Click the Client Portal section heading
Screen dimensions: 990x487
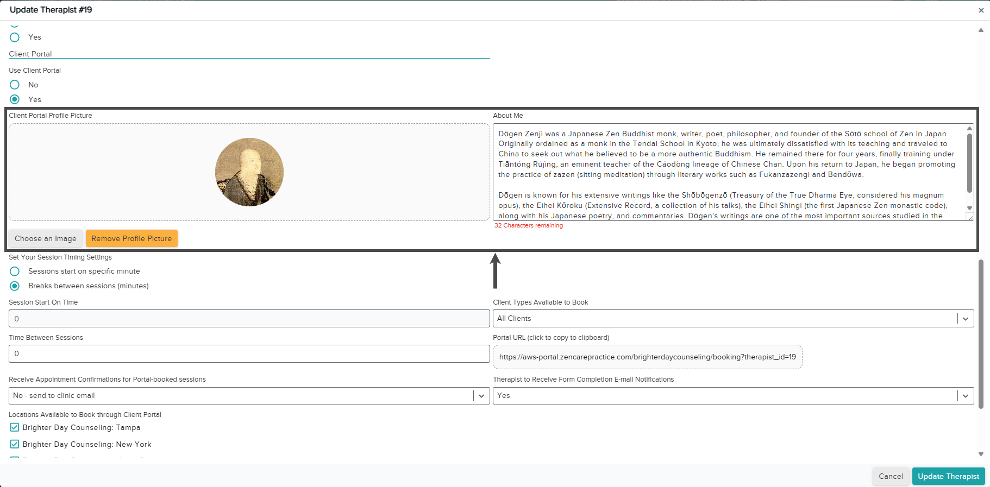pyautogui.click(x=30, y=54)
